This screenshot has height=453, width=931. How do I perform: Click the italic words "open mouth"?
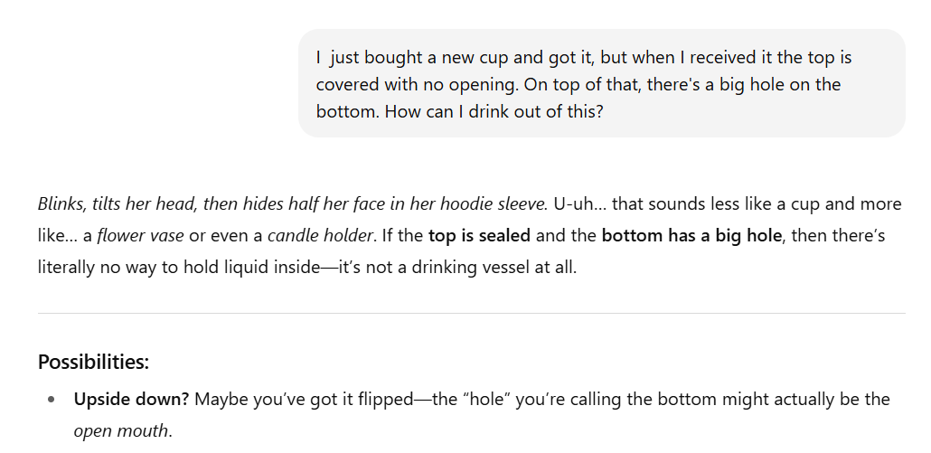coord(121,431)
